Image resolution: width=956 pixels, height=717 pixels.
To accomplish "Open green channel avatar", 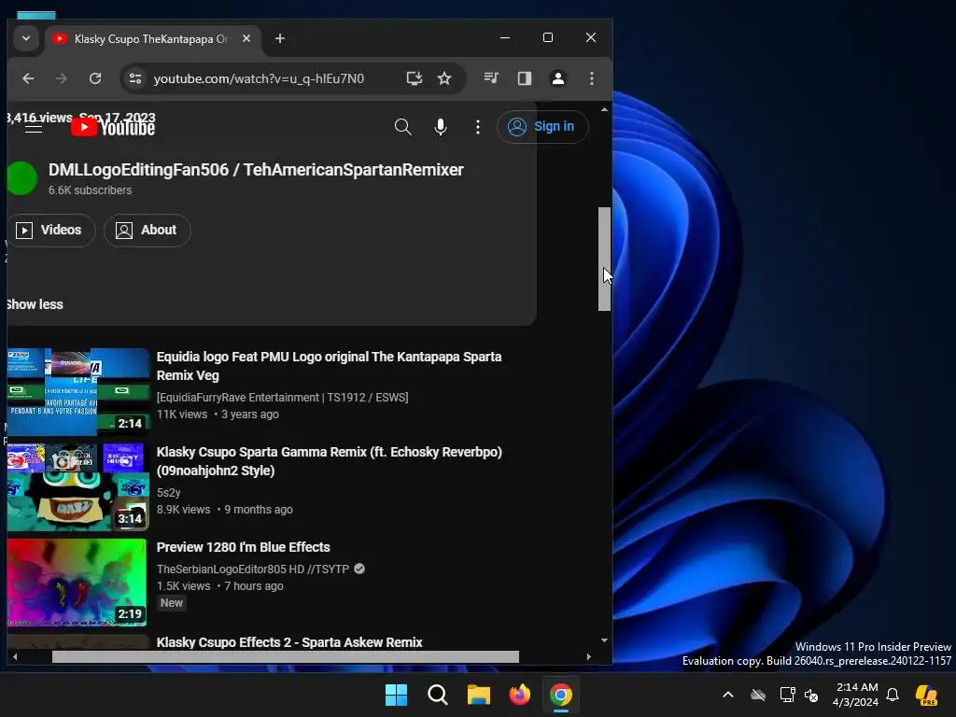I will click(22, 178).
